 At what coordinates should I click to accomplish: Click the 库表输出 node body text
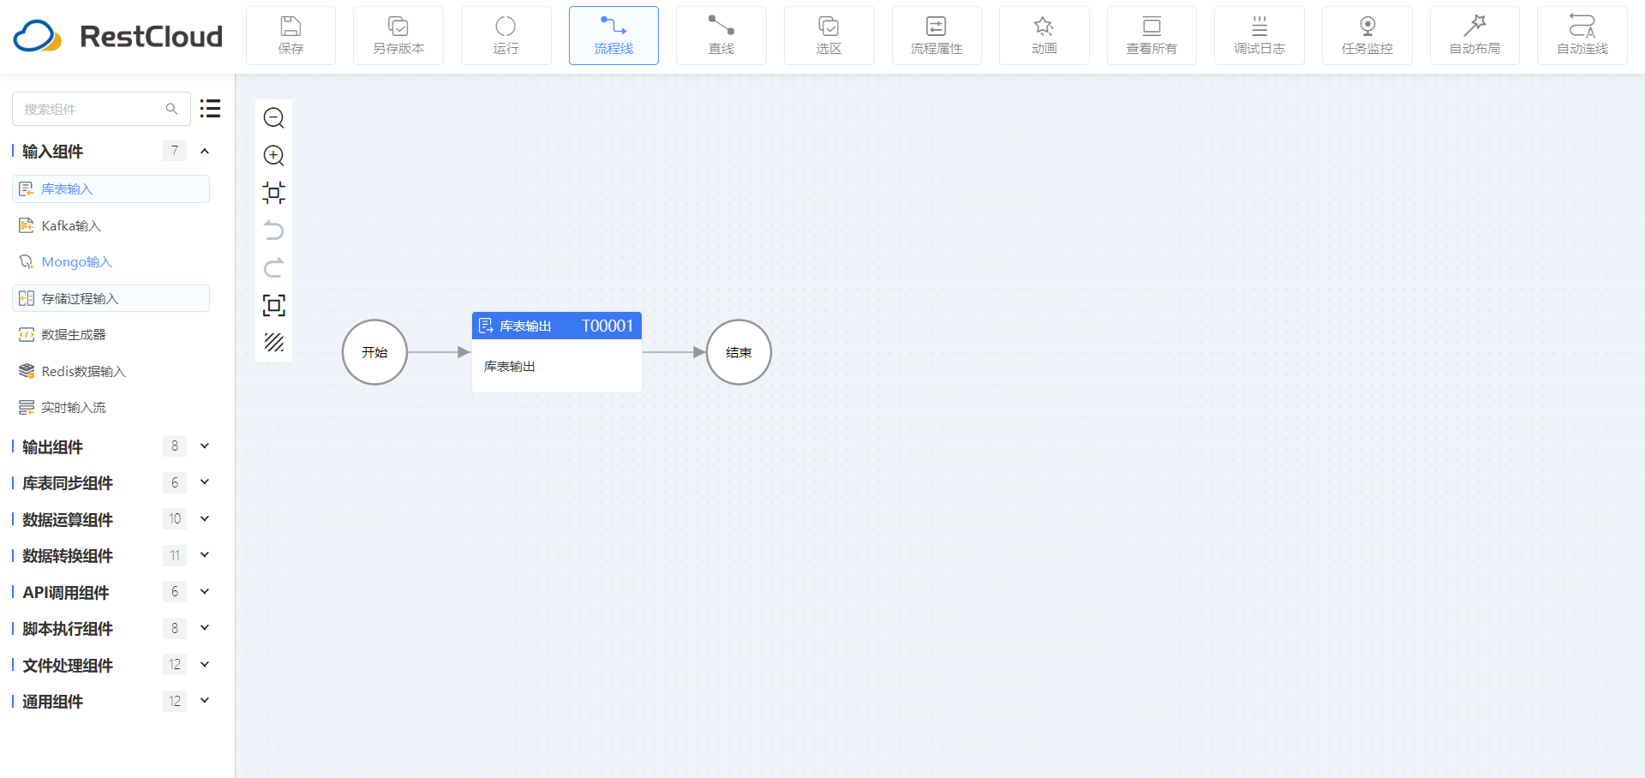pyautogui.click(x=510, y=367)
